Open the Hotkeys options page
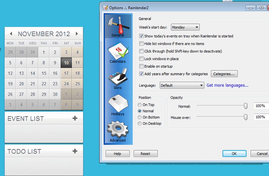Viewport: 269px width, 176px height. coord(118,105)
